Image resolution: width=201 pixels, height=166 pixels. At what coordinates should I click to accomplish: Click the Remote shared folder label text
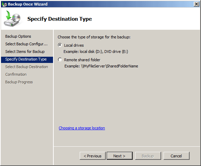coord(82,60)
